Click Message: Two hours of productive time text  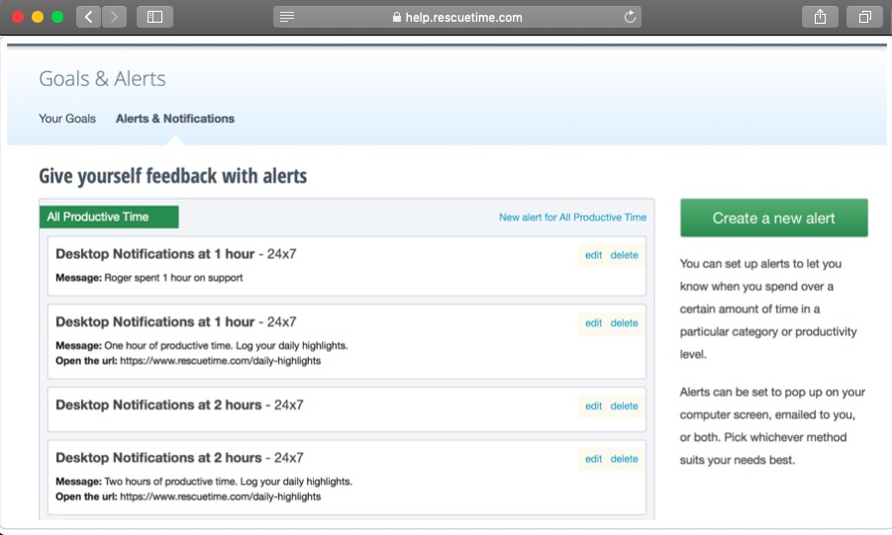coord(204,481)
